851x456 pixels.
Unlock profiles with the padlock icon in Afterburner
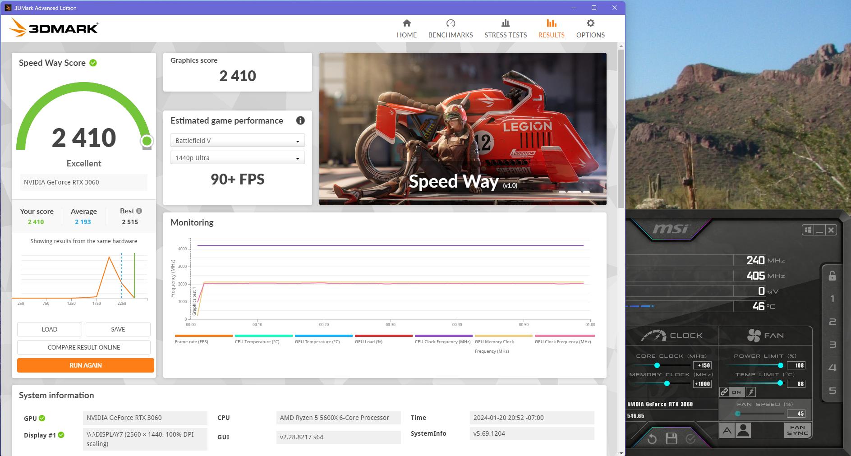833,276
